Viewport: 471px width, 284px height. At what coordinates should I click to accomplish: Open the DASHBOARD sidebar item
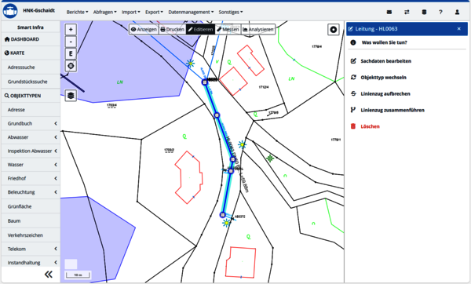tap(31, 39)
